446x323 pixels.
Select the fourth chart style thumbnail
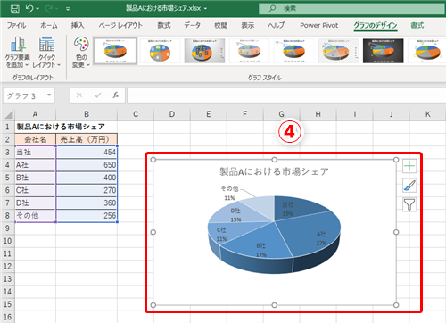(x=249, y=51)
